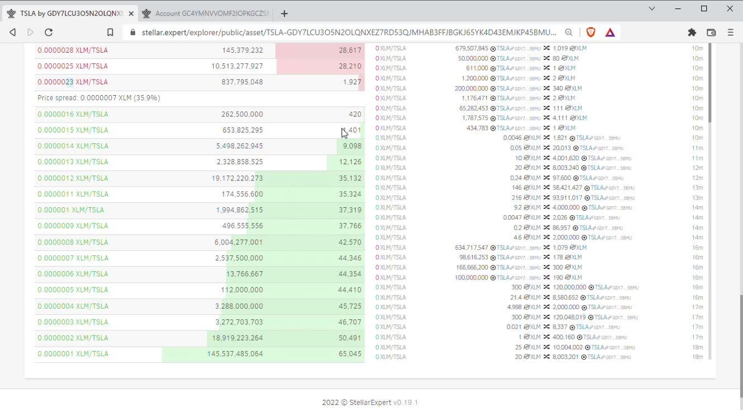Open TSLA link beside 98,616,253 amount
743x410 pixels.
pyautogui.click(x=503, y=258)
